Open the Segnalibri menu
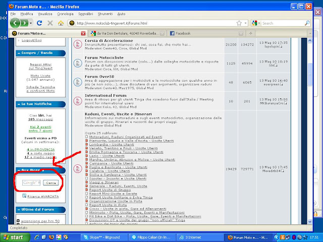 click(85, 14)
